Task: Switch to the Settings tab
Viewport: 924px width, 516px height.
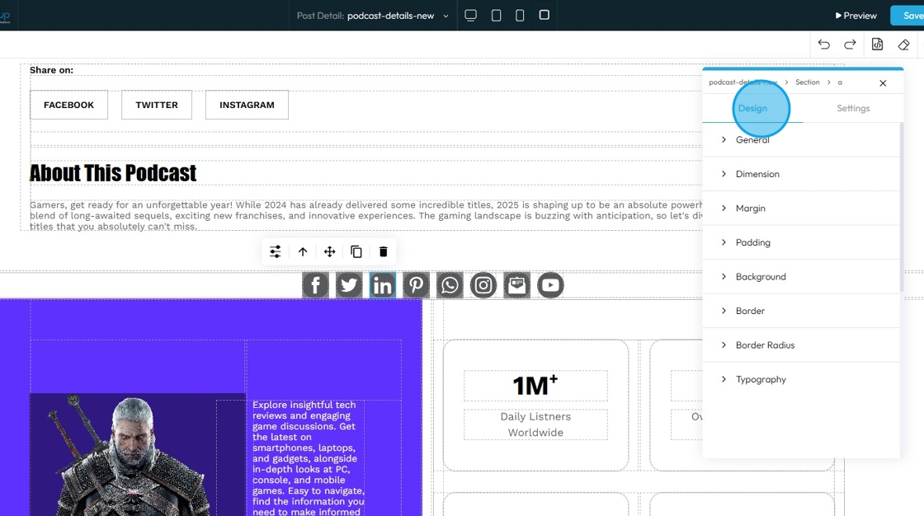Action: (853, 108)
